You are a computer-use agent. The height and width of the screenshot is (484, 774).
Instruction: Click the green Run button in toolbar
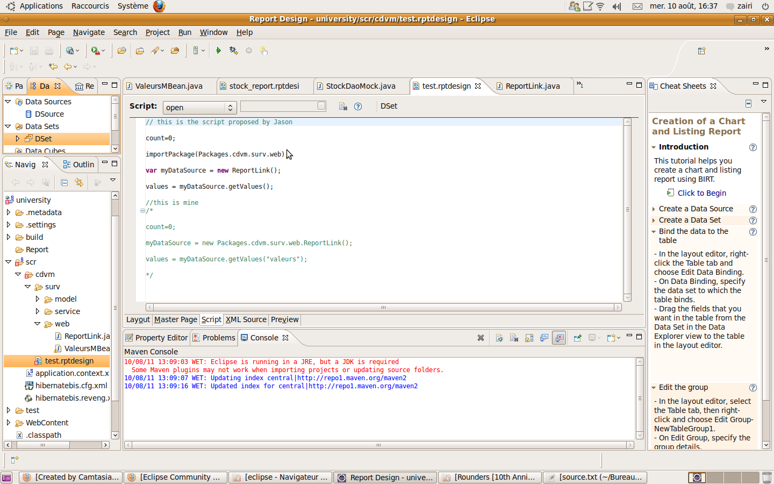(x=218, y=51)
